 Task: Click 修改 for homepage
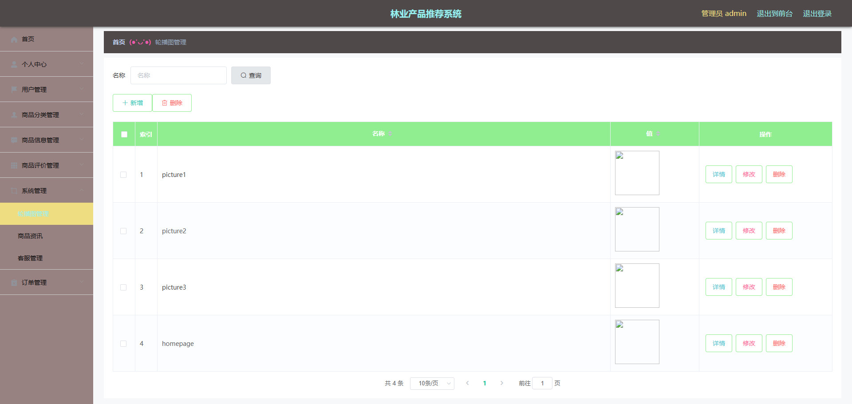pyautogui.click(x=749, y=343)
